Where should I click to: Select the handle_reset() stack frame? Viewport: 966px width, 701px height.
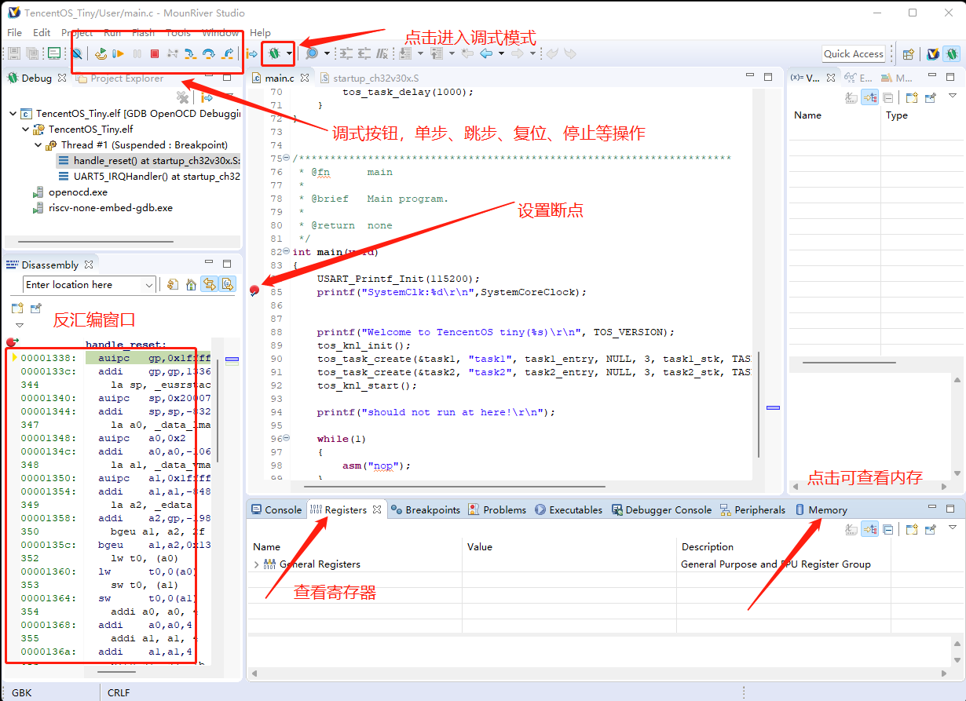click(x=149, y=160)
